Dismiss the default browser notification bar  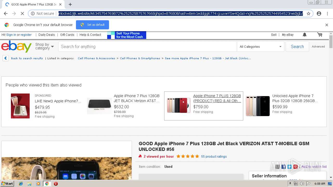(327, 25)
